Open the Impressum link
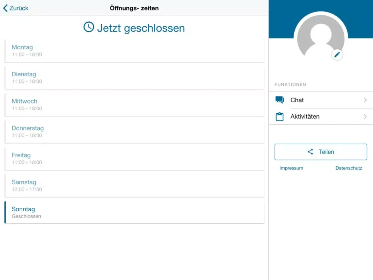The height and width of the screenshot is (280, 373). pos(291,168)
